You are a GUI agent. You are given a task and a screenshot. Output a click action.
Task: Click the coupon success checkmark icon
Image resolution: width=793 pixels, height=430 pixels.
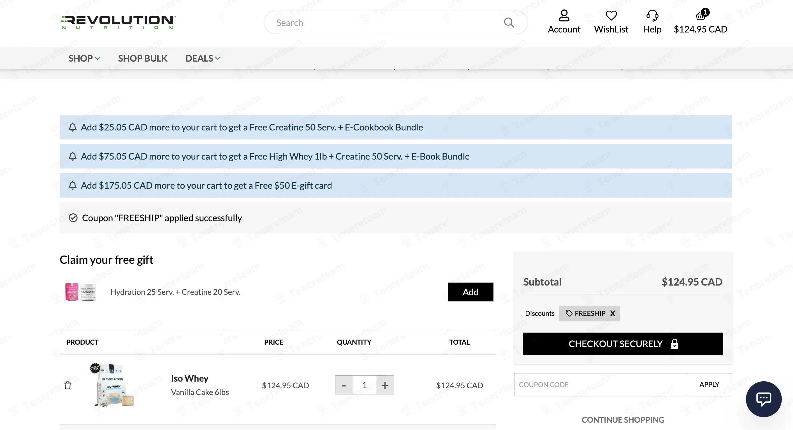(x=73, y=218)
